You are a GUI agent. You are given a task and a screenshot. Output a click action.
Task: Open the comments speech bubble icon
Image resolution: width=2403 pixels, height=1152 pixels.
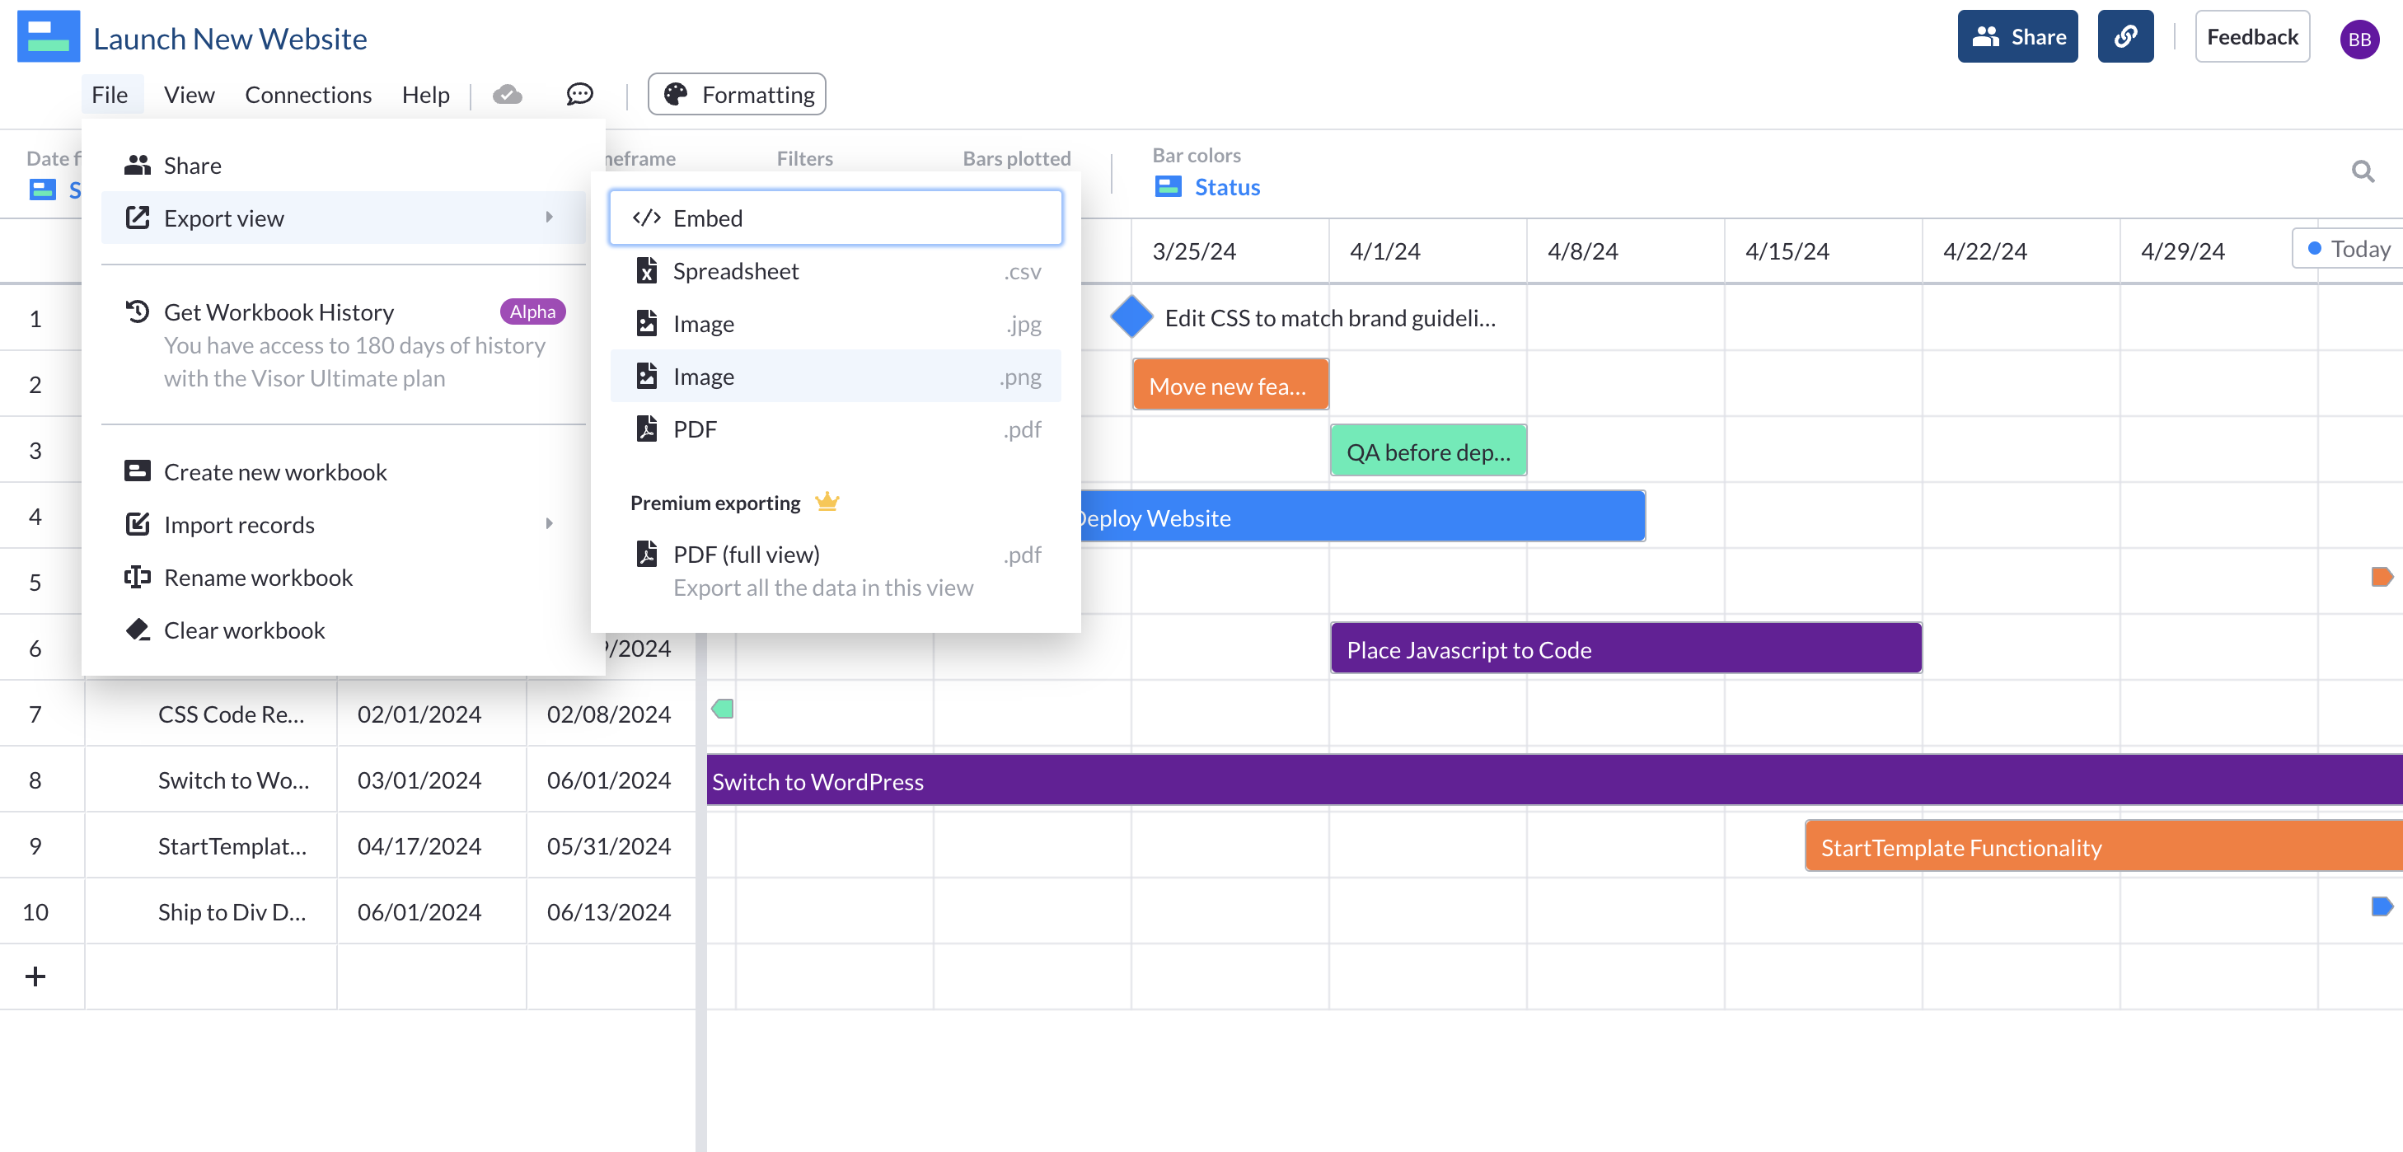click(579, 94)
